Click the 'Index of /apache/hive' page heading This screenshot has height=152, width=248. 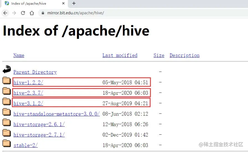76,31
